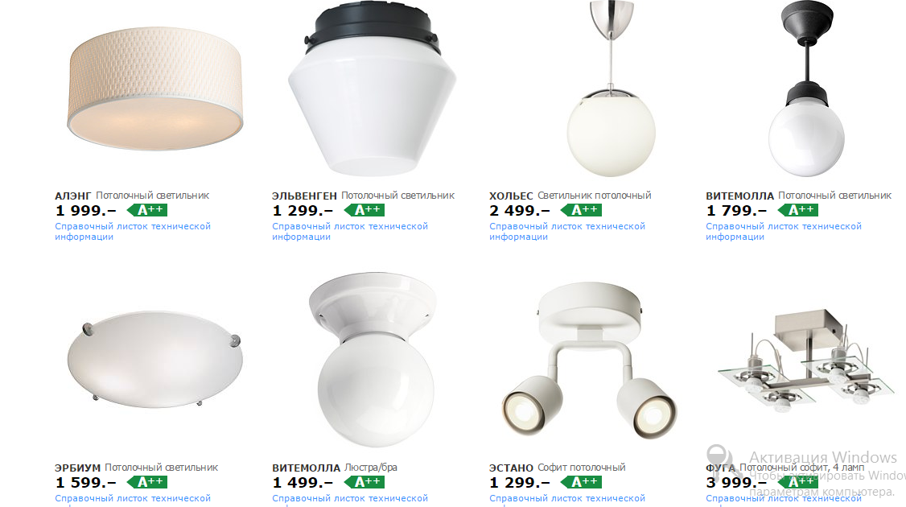The height and width of the screenshot is (507, 906).
Task: Open the АЛЭНГ ceiling lamp product image
Action: [x=154, y=89]
